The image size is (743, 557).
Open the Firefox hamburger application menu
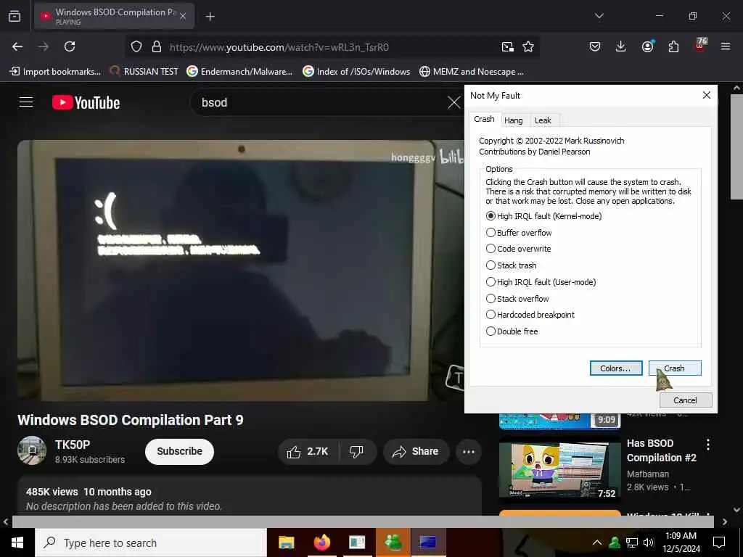click(x=726, y=46)
